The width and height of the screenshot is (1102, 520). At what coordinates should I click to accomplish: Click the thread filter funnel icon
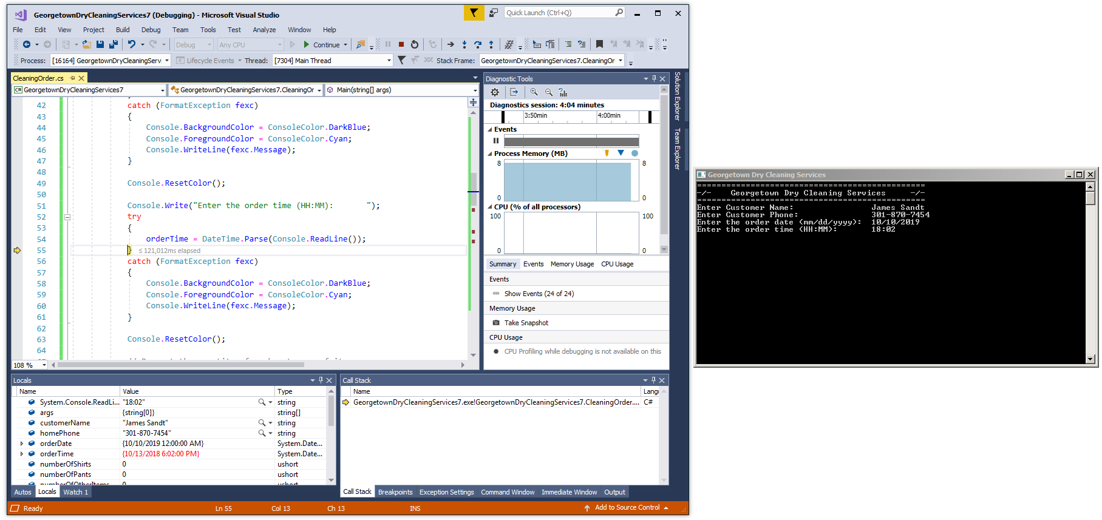(x=401, y=60)
